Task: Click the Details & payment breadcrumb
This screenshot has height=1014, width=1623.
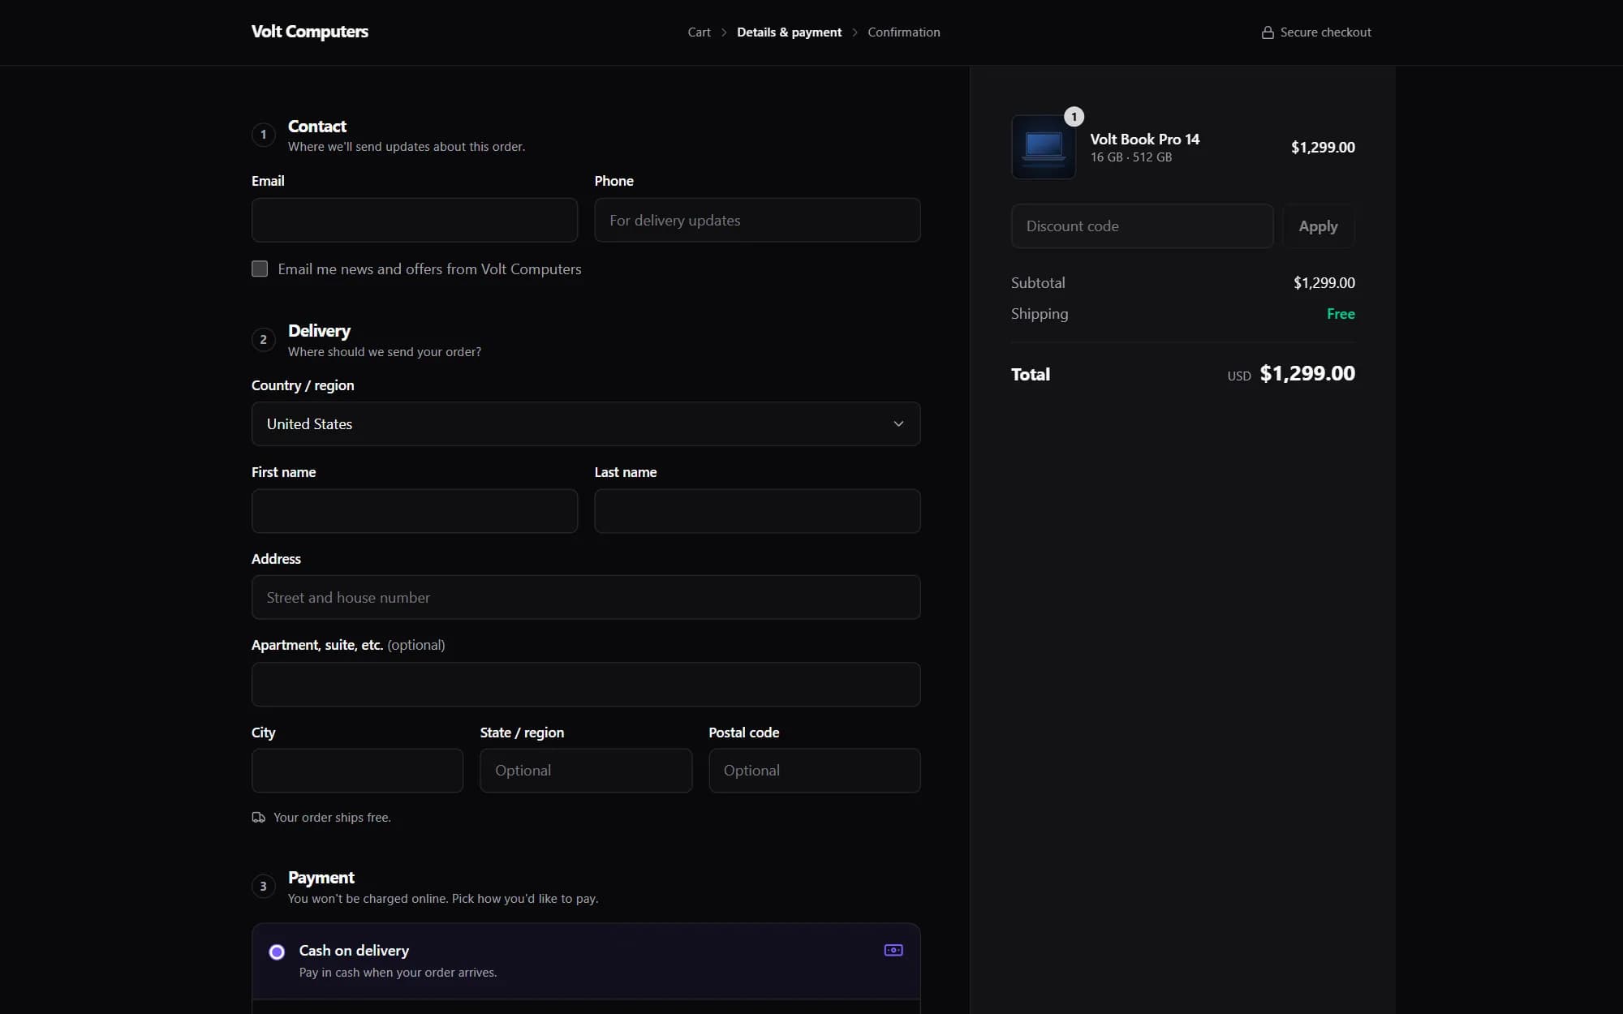Action: tap(789, 32)
